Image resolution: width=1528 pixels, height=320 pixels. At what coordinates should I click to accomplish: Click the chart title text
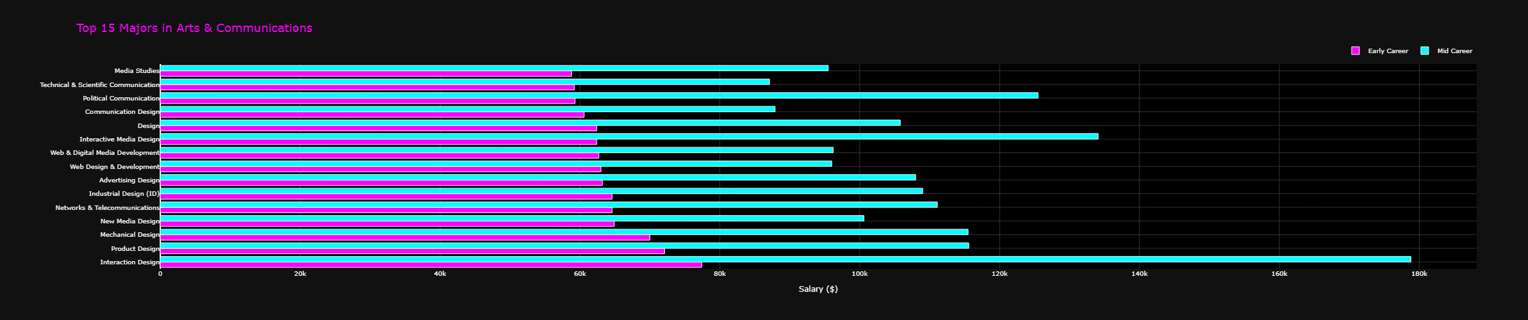pos(194,28)
